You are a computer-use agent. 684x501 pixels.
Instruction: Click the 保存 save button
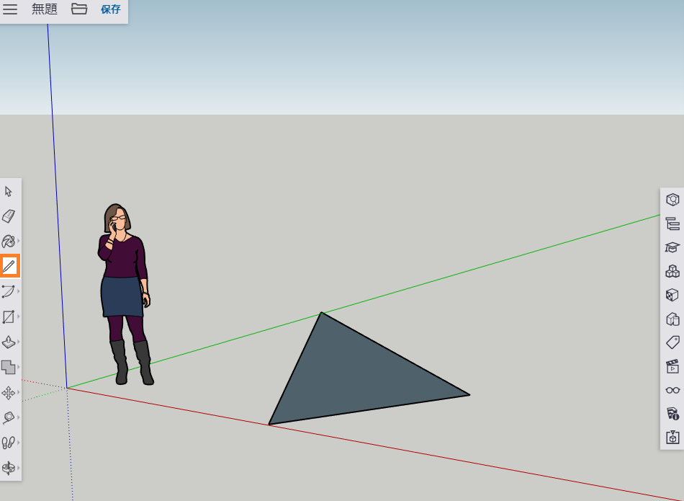(x=110, y=9)
